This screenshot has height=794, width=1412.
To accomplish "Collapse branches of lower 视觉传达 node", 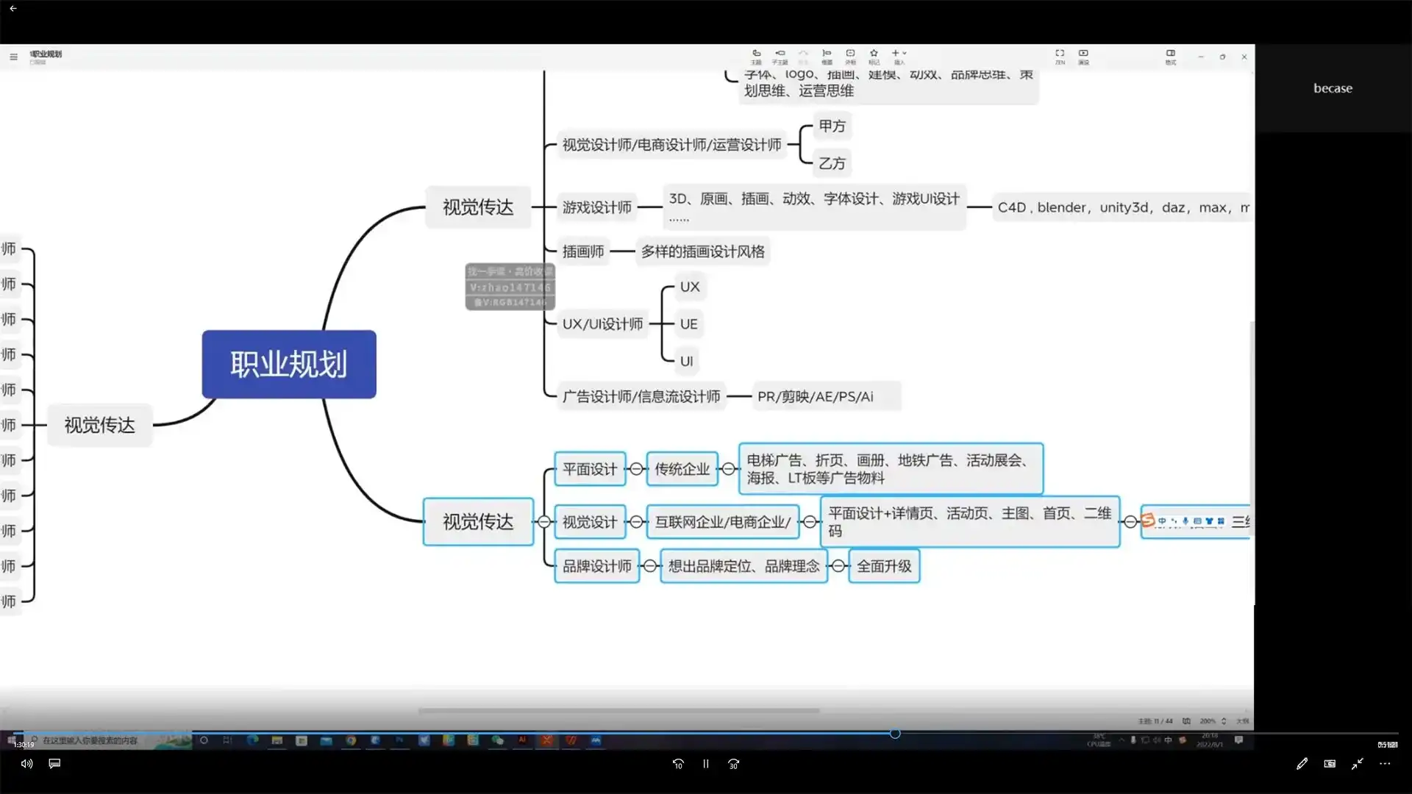I will coord(544,522).
